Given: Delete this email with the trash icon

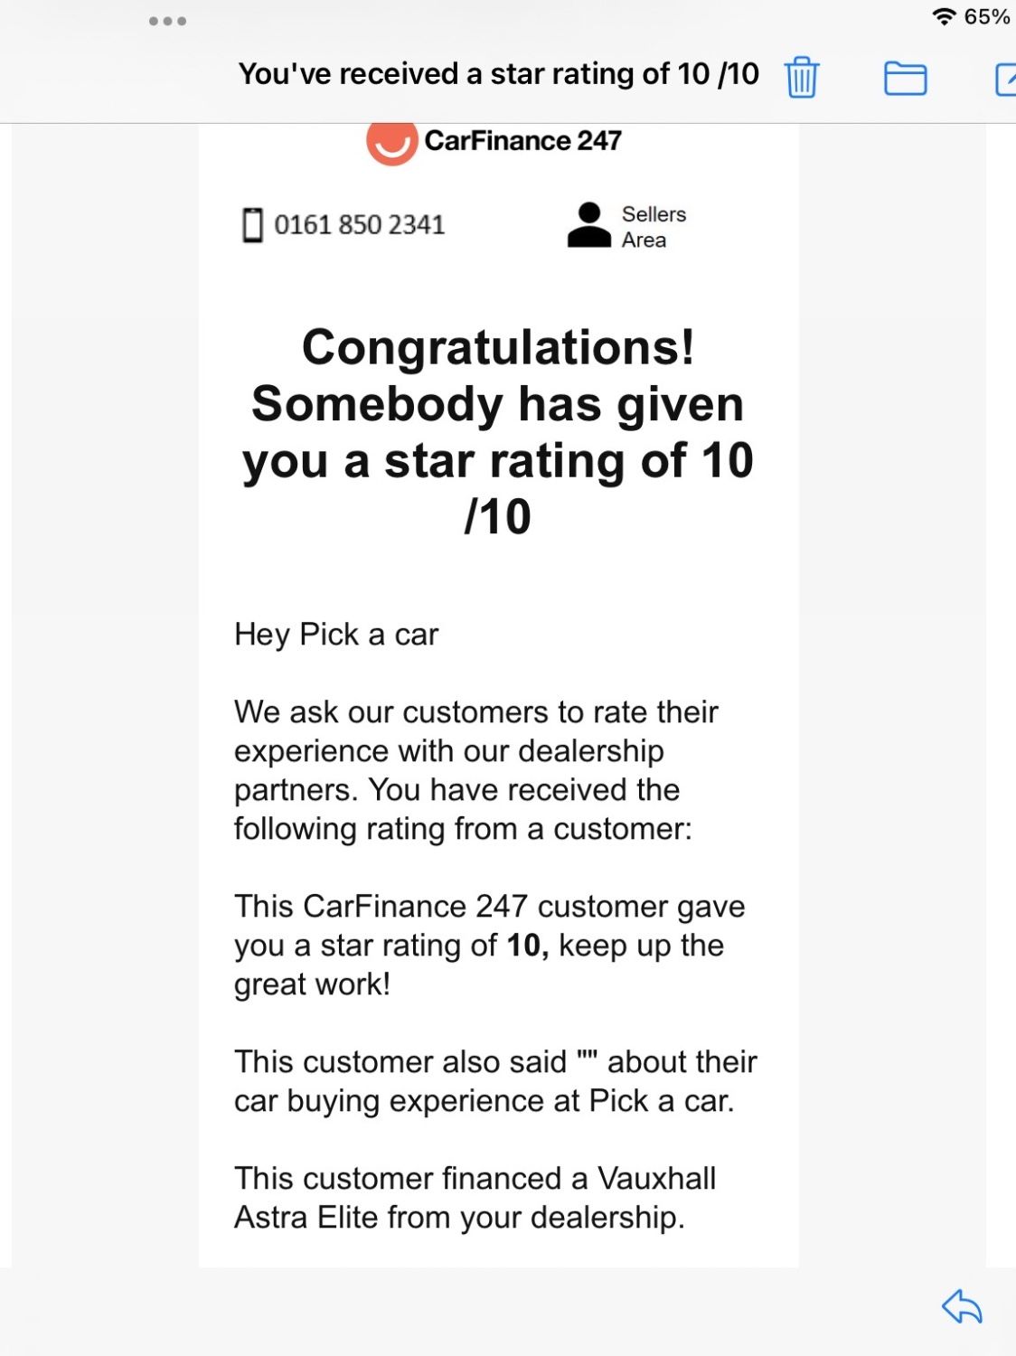Looking at the screenshot, I should coord(801,77).
